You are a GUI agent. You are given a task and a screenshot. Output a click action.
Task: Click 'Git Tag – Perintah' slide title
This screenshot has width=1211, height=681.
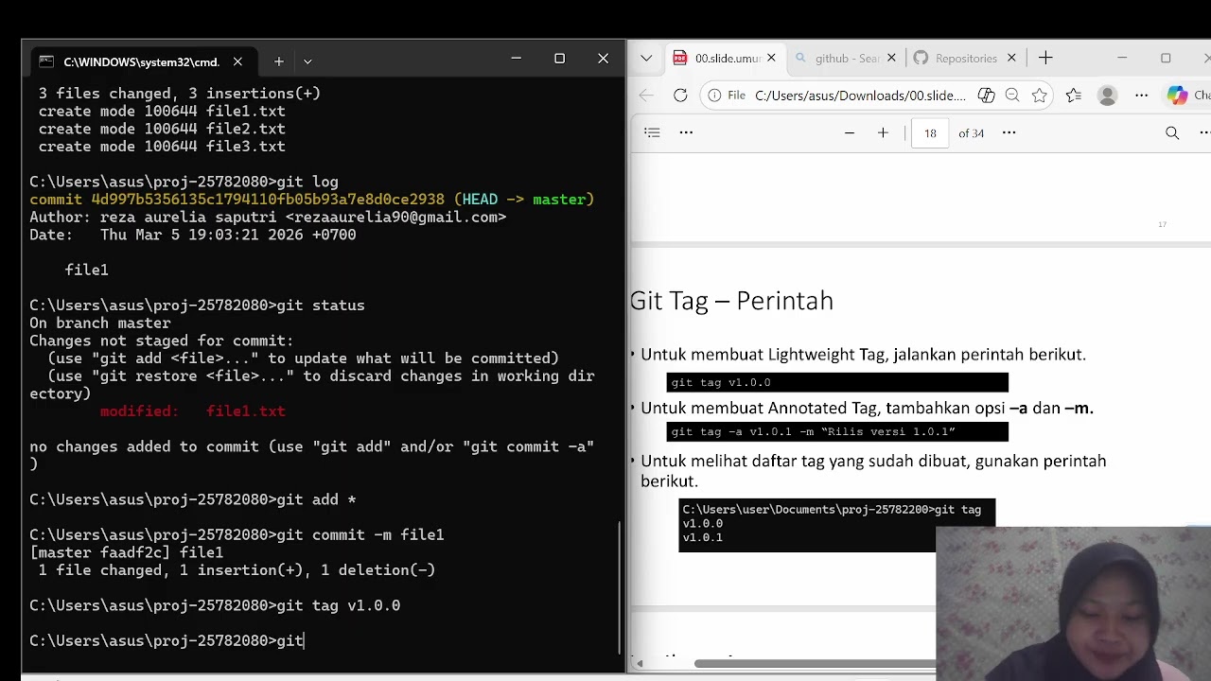click(731, 301)
